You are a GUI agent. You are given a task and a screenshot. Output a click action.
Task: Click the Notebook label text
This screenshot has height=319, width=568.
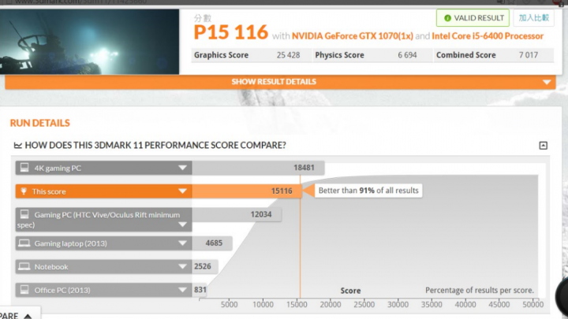(51, 267)
